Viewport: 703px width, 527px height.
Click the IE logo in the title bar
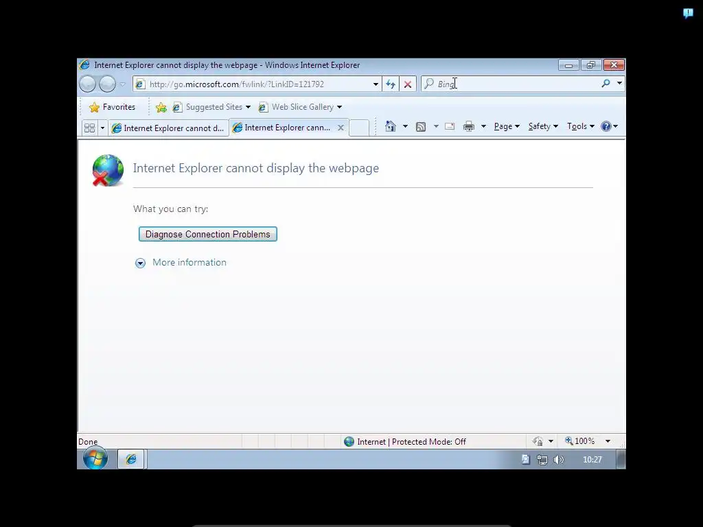84,65
